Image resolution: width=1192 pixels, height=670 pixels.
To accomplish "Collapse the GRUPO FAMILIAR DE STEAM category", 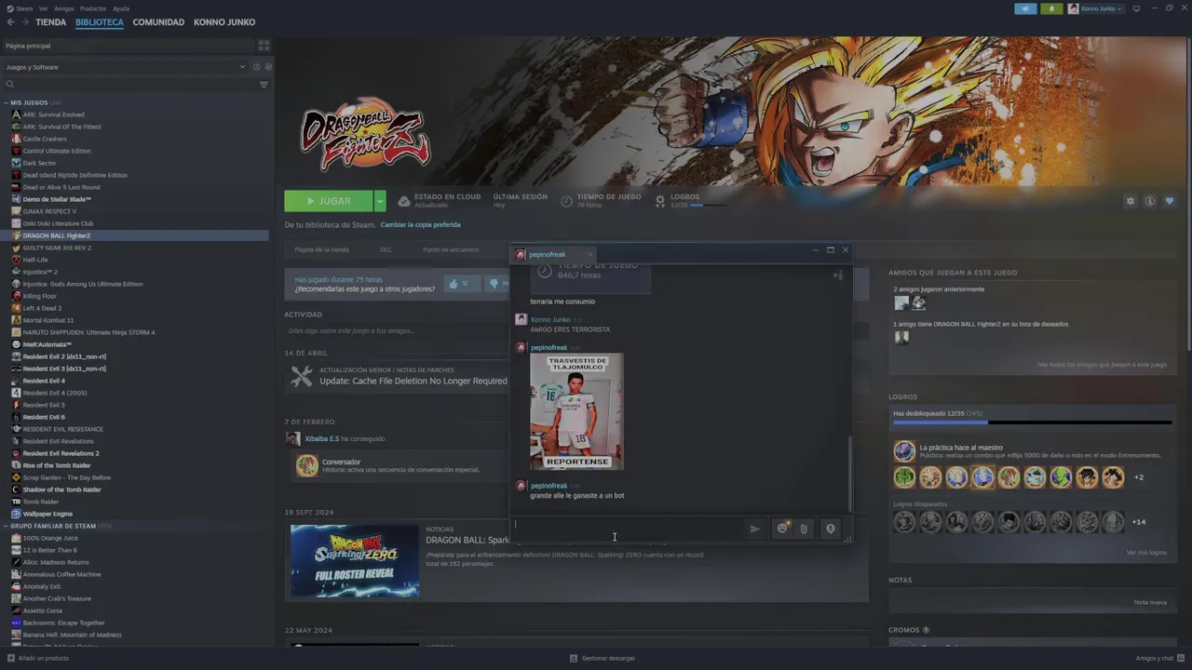I will click(7, 526).
